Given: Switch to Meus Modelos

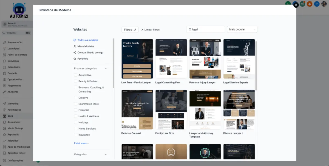Looking at the screenshot, I should [x=86, y=46].
